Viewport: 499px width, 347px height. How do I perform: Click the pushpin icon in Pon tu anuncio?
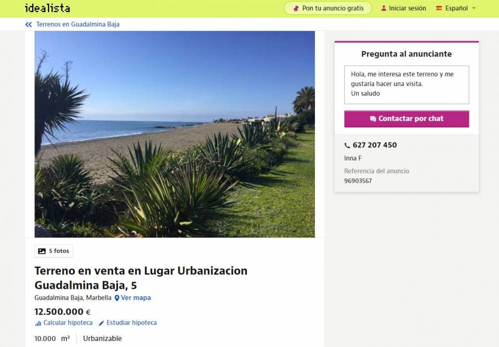pyautogui.click(x=296, y=8)
